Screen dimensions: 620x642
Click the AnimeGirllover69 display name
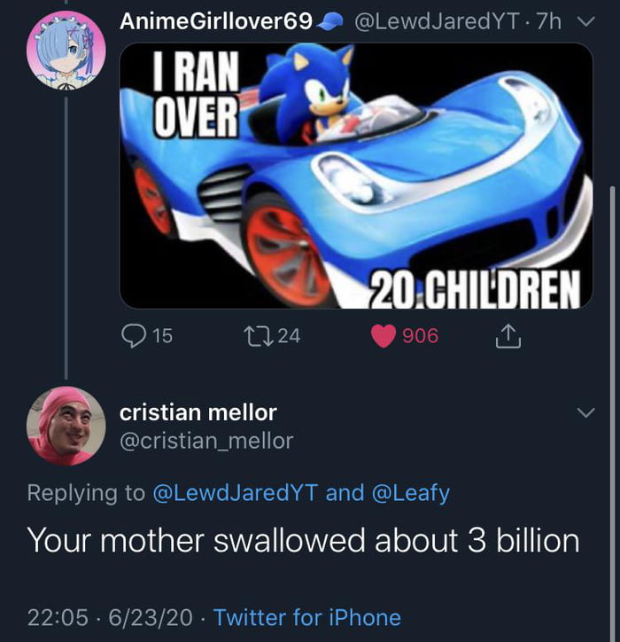(x=215, y=20)
